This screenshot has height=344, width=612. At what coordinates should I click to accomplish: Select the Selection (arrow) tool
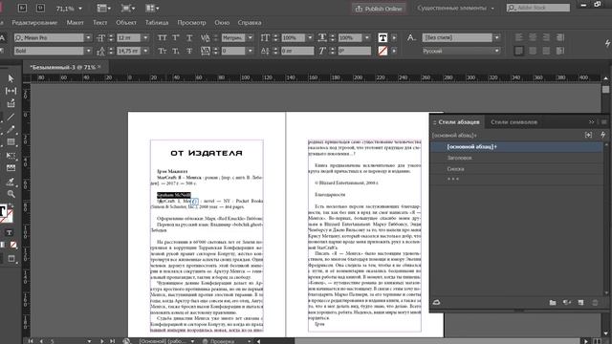point(11,78)
